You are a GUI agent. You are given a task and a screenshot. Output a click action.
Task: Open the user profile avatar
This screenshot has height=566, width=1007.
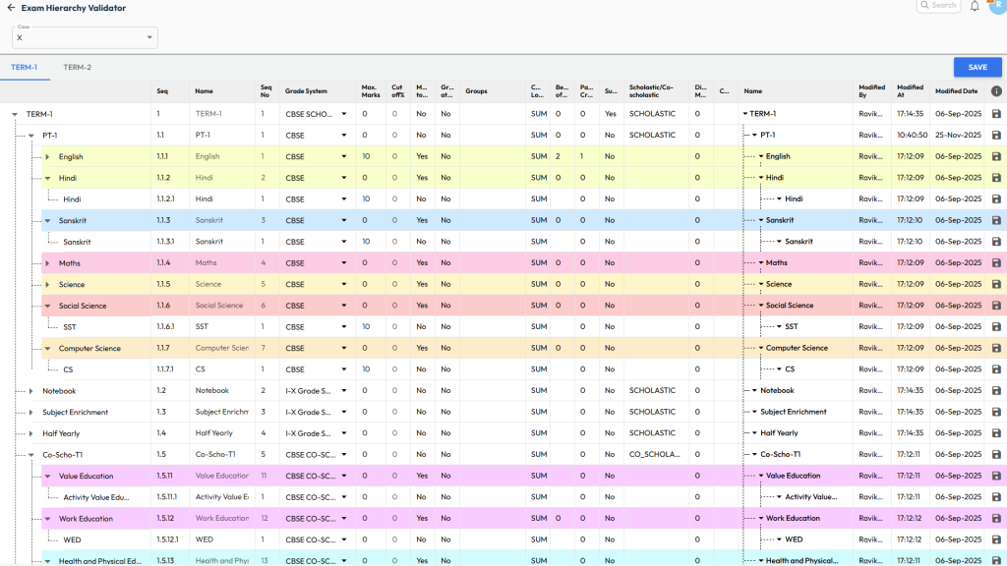tap(997, 5)
